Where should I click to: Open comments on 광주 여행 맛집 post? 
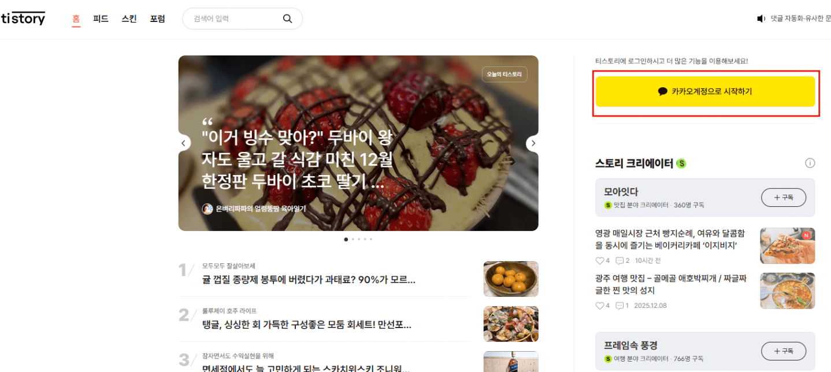pos(619,306)
